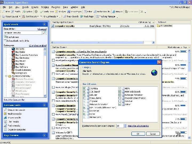The image size is (192, 144).
Task: Open the Favorites menu
Action: click(x=56, y=7)
